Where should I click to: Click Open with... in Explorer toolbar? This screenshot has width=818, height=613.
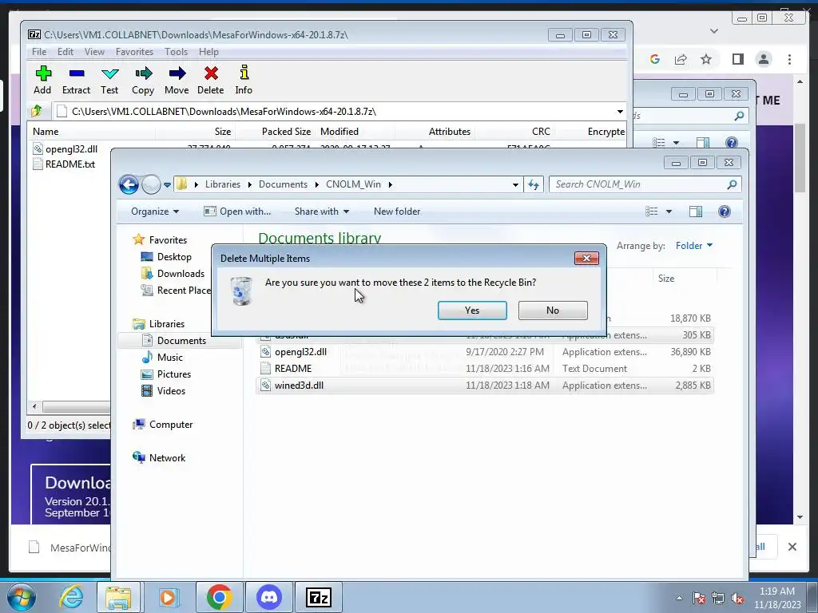(x=237, y=211)
